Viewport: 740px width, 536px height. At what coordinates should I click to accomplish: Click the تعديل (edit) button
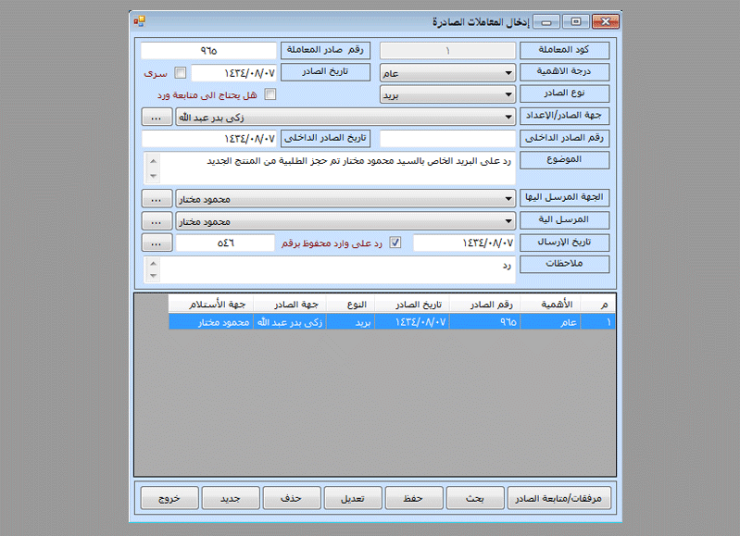click(x=353, y=498)
